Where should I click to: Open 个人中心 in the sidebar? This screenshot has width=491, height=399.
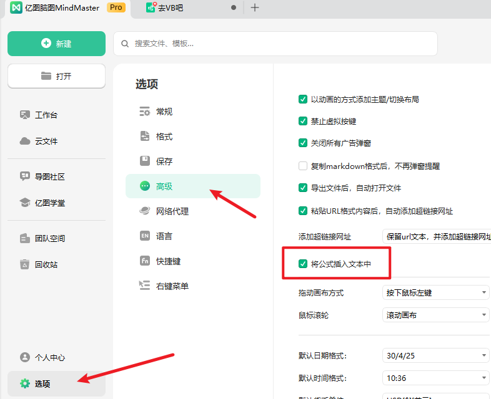pyautogui.click(x=56, y=357)
